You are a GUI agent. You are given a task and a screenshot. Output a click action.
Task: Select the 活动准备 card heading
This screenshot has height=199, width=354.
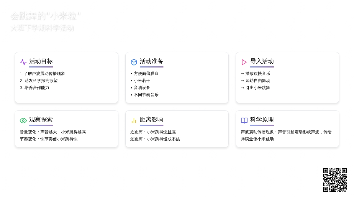tap(151, 61)
